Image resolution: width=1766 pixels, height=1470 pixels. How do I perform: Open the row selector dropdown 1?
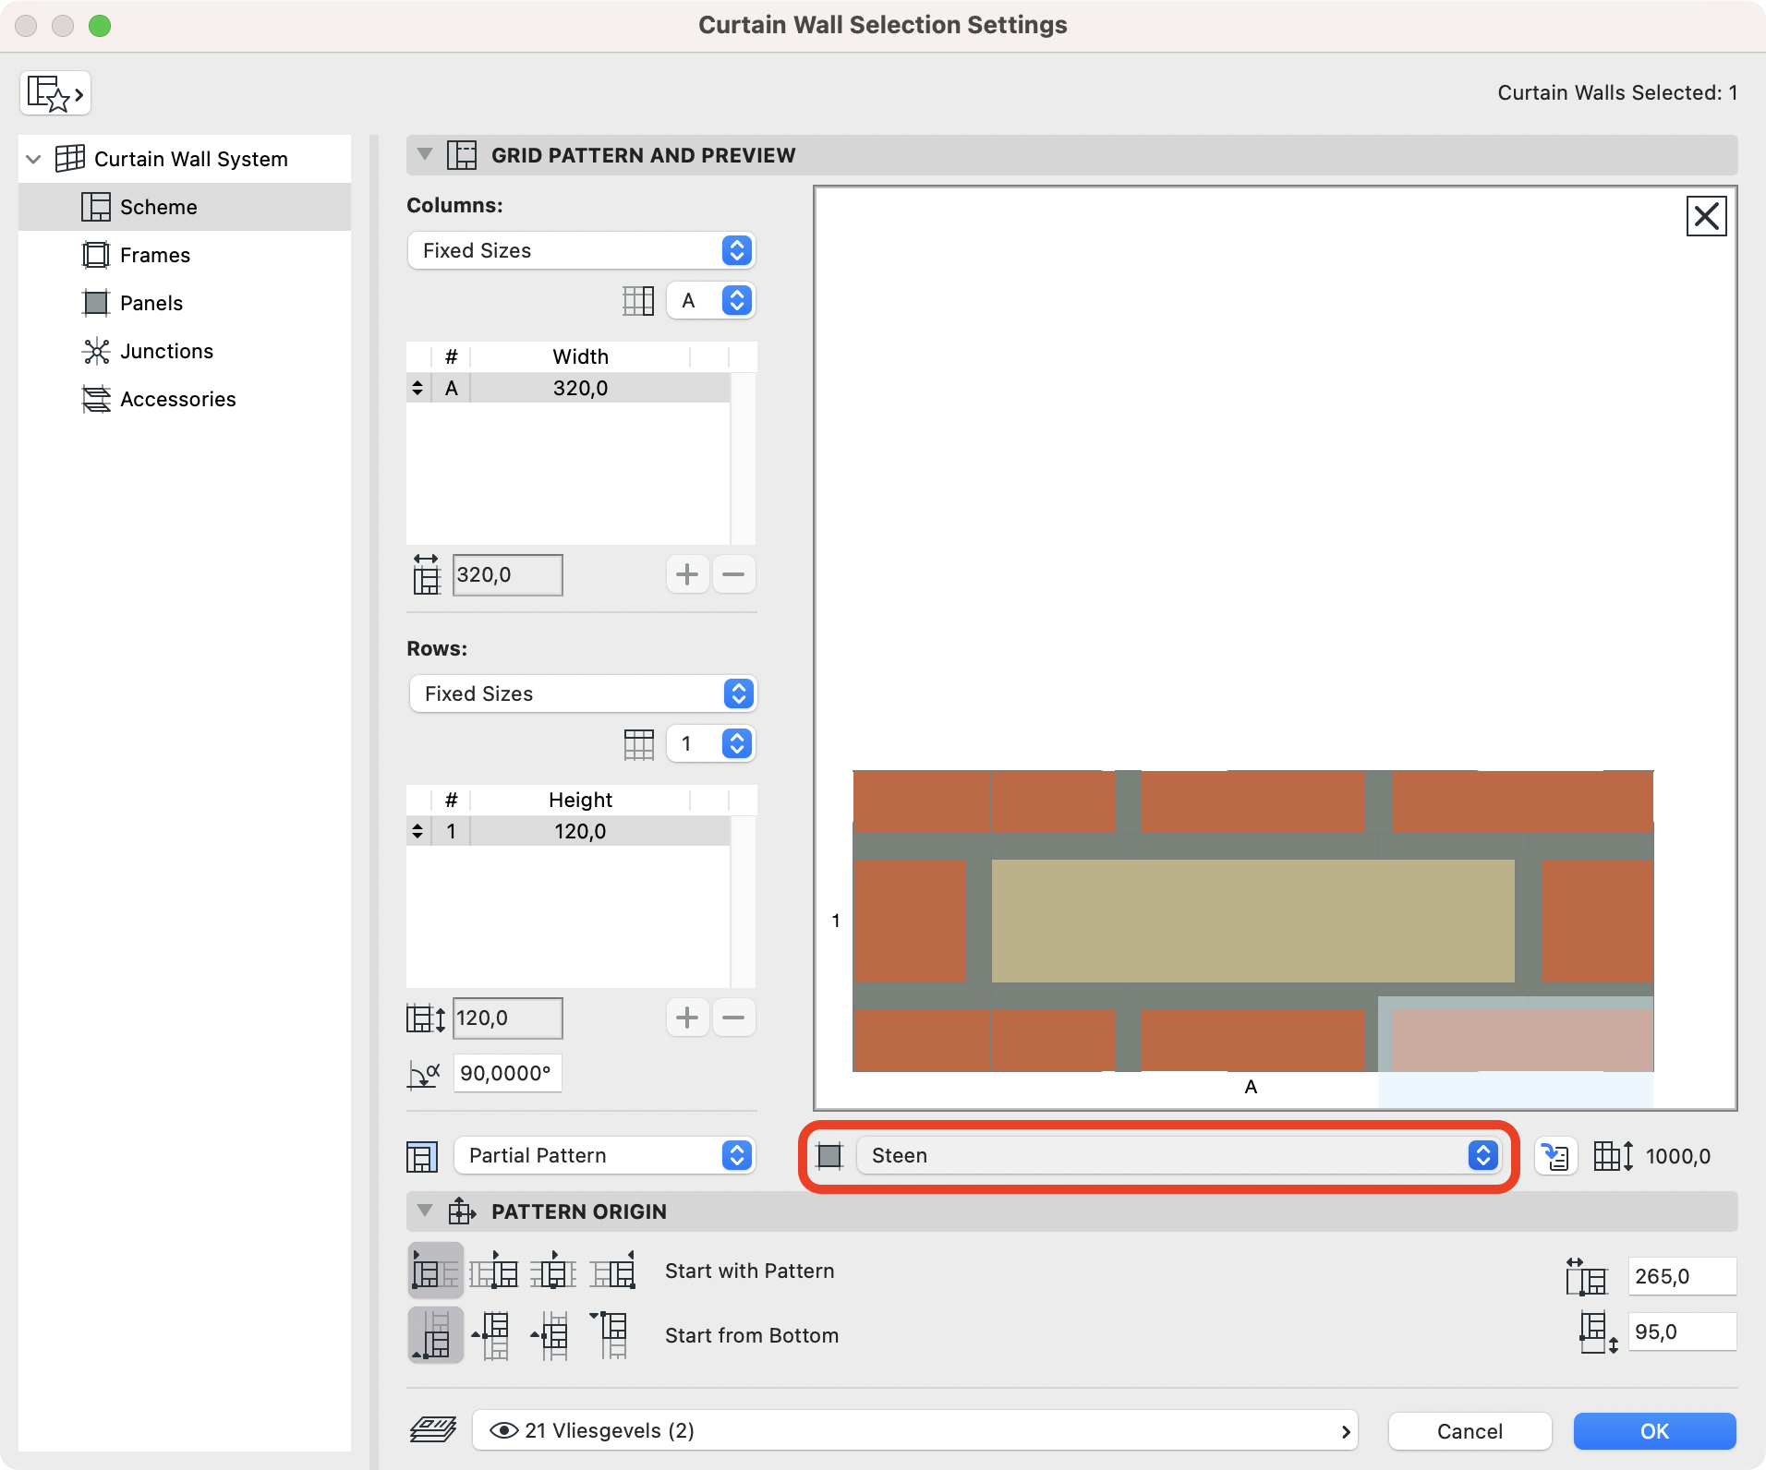pyautogui.click(x=711, y=743)
